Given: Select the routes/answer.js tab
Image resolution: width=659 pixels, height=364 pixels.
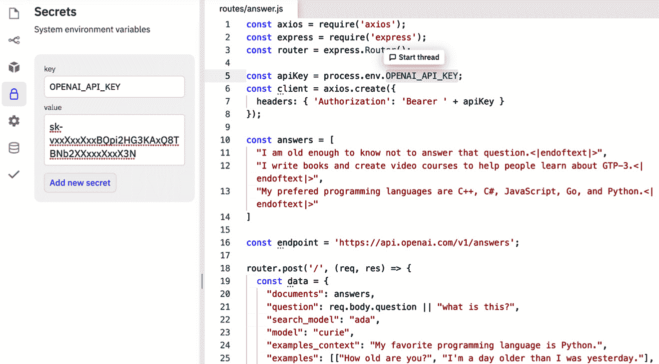Looking at the screenshot, I should pyautogui.click(x=251, y=8).
